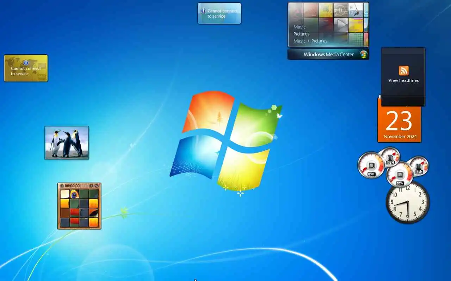
Task: Click the Windows logo orb on Media Center bar
Action: coord(363,54)
